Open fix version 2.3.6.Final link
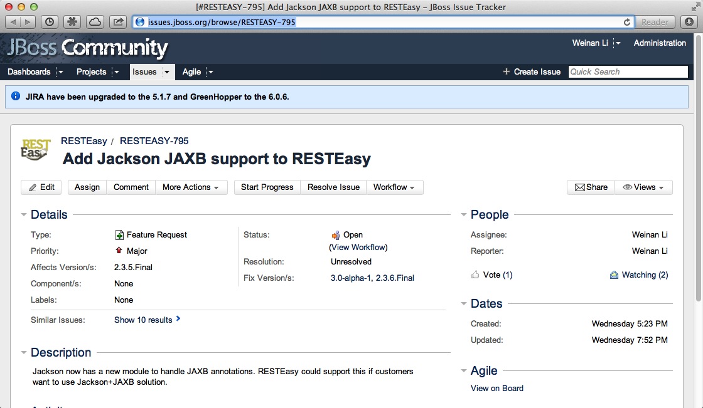This screenshot has width=703, height=408. point(395,278)
